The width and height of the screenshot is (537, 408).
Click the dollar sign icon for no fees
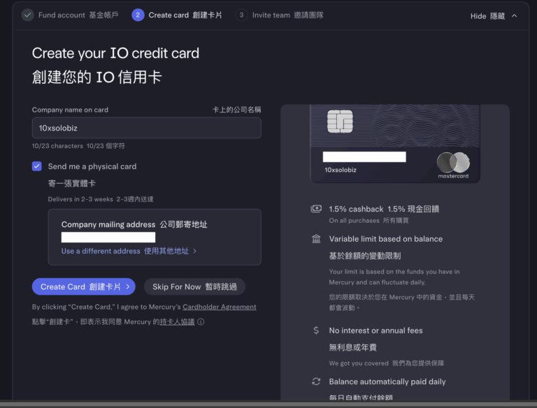(316, 330)
